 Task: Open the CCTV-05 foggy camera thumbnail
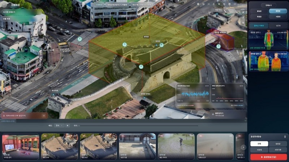215,147
